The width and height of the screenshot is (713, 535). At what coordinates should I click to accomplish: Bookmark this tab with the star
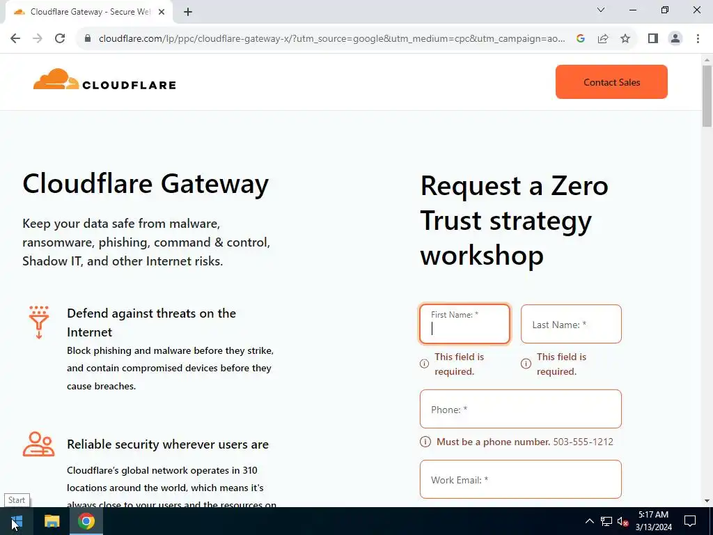coord(625,39)
